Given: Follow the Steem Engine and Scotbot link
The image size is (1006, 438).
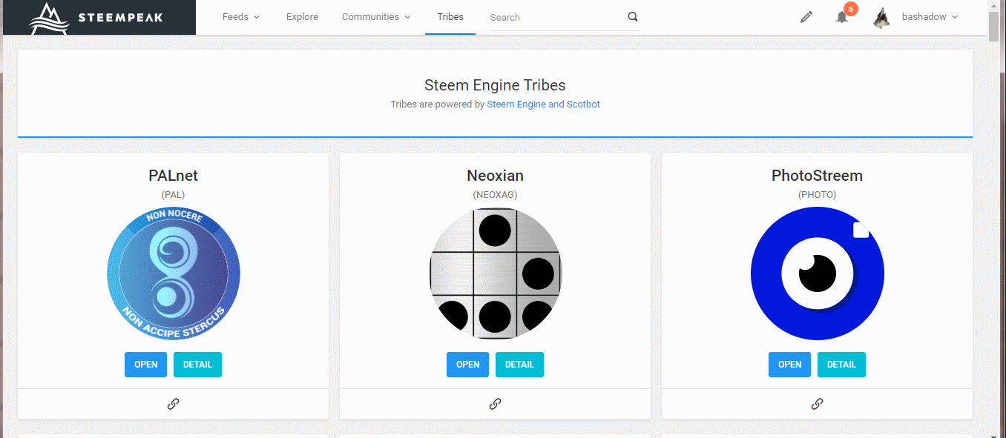Looking at the screenshot, I should click(543, 104).
